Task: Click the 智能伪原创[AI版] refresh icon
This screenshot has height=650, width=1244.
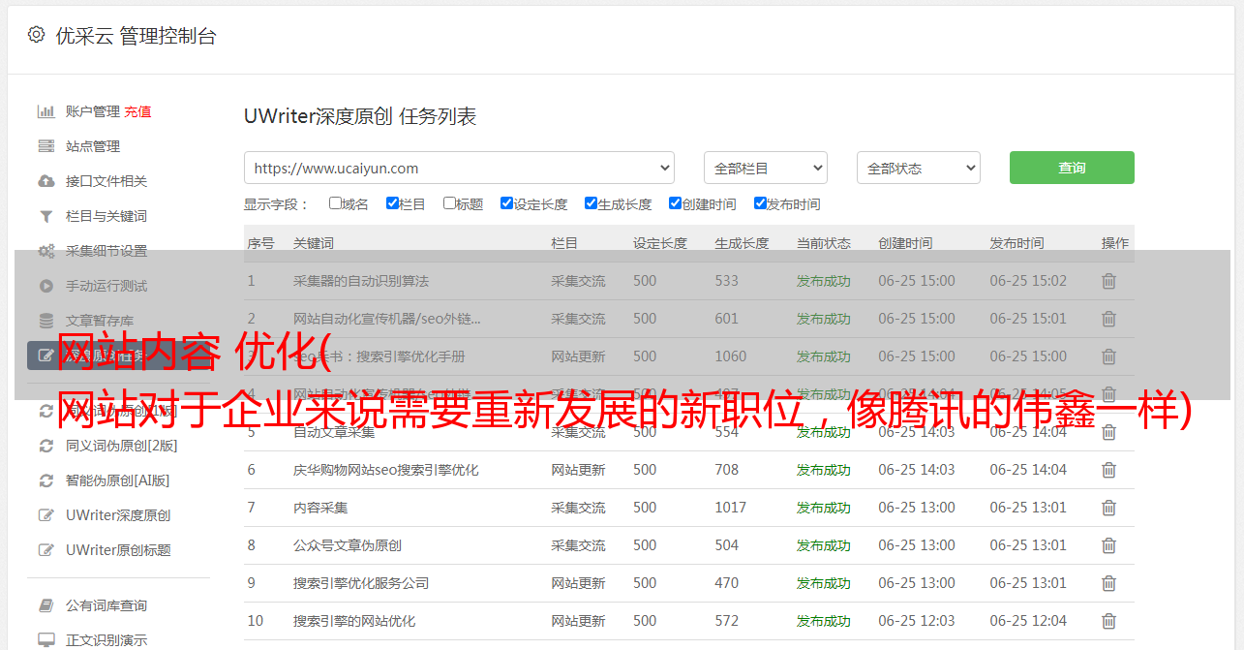Action: tap(46, 480)
